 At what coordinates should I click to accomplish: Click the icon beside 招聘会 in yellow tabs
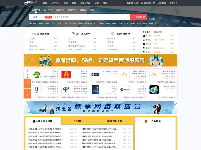coord(74,121)
